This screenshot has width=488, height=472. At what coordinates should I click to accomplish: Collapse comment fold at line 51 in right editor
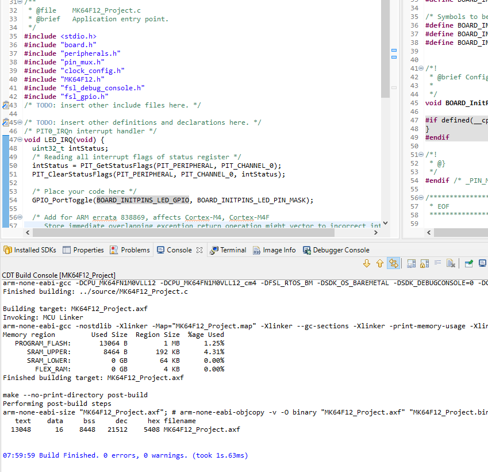pos(421,154)
